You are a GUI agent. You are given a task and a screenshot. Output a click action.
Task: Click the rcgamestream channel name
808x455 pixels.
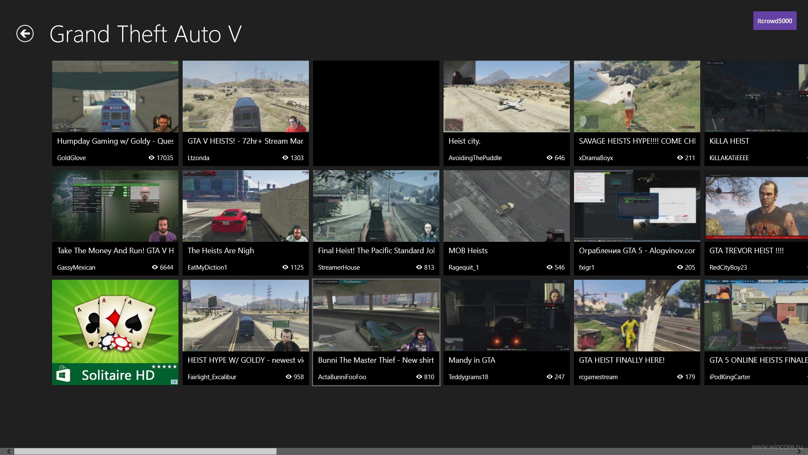(598, 377)
